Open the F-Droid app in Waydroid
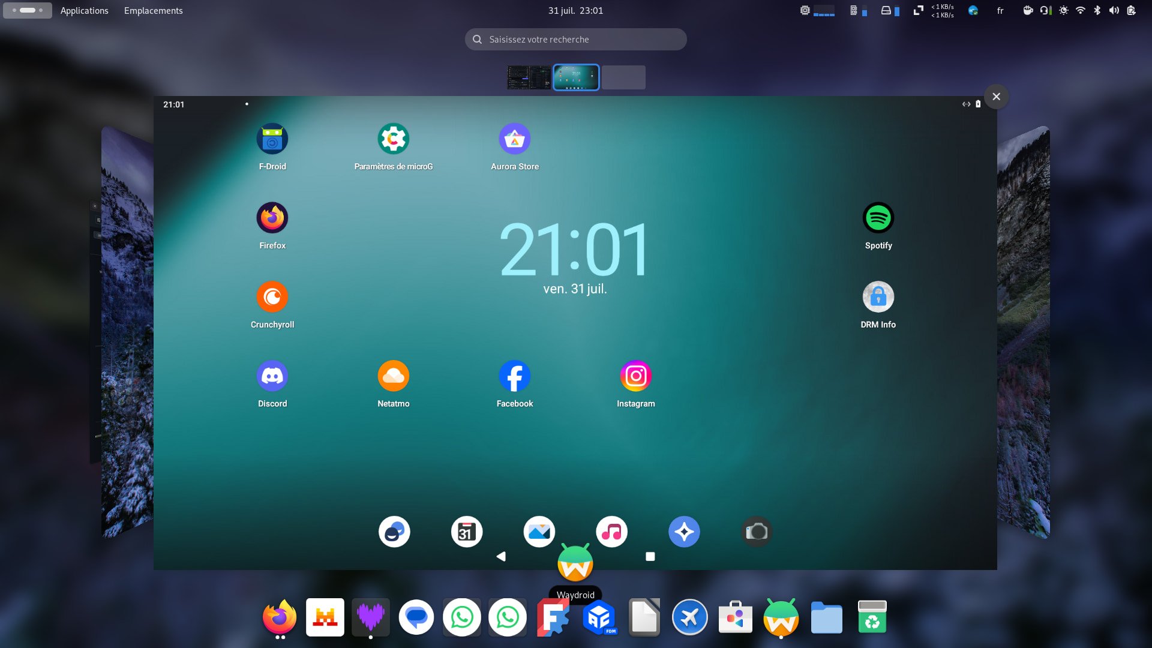1152x648 pixels. (x=272, y=139)
